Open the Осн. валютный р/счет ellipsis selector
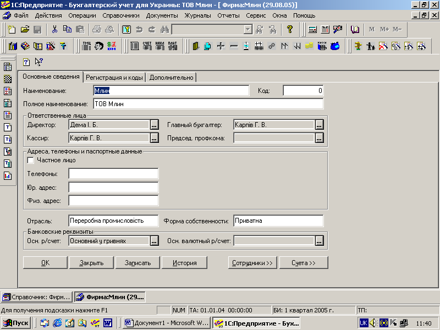Image resolution: width=440 pixels, height=330 pixels. [x=319, y=241]
